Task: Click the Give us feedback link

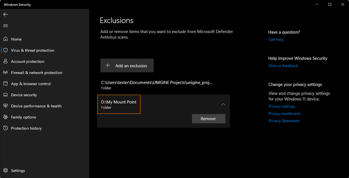Action: coord(283,66)
